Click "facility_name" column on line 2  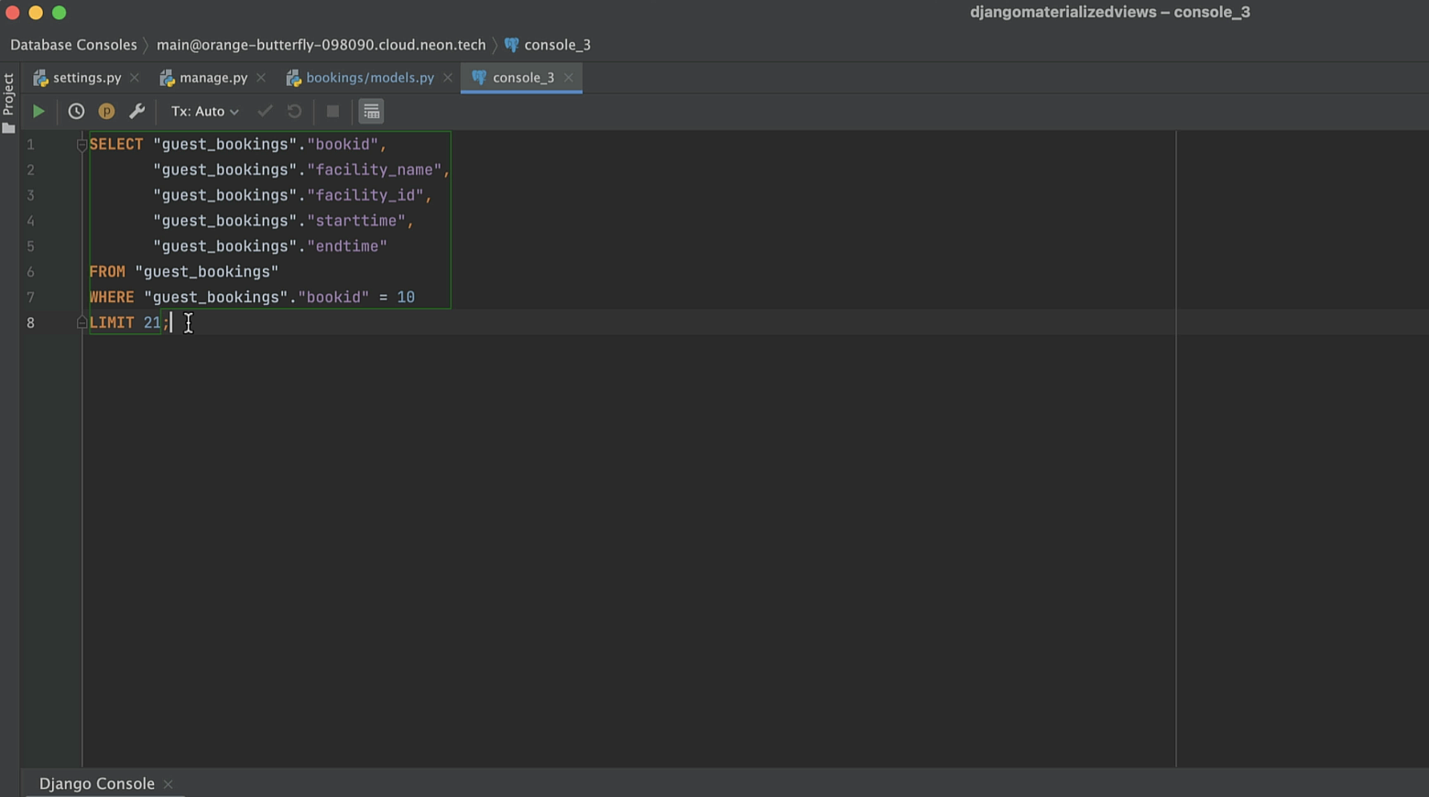click(x=375, y=169)
